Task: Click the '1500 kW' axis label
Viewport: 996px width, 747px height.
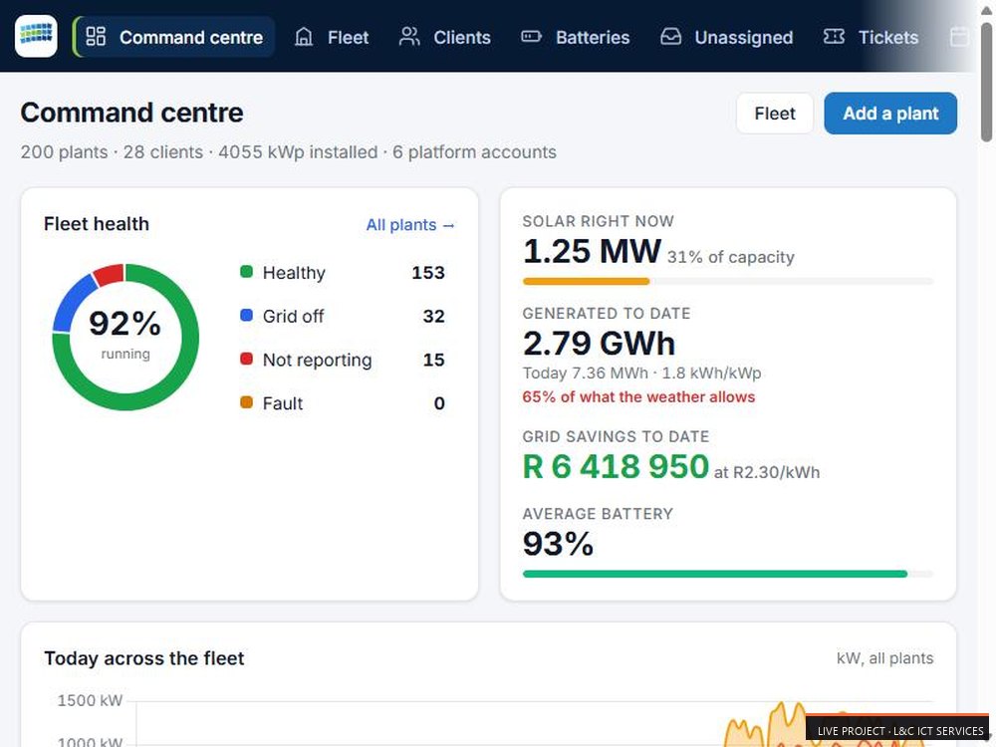Action: tap(90, 700)
